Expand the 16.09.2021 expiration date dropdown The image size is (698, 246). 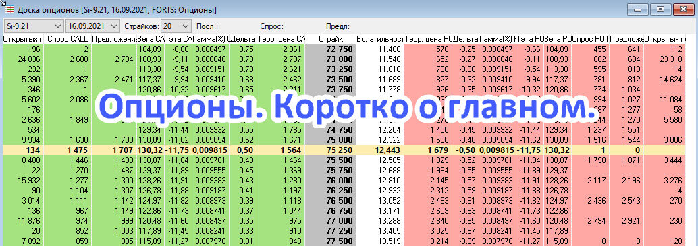pyautogui.click(x=92, y=26)
